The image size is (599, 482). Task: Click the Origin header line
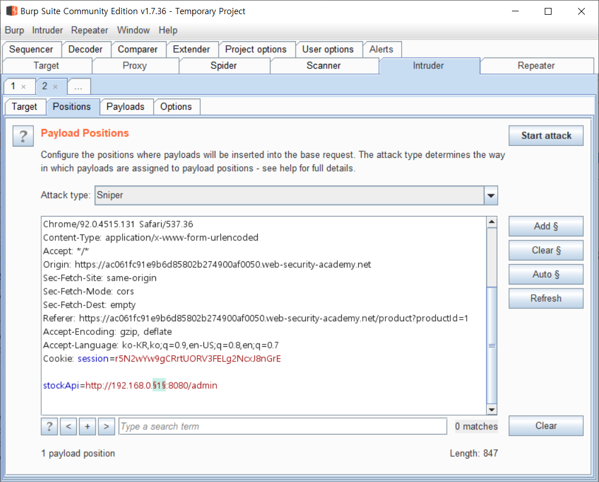(x=207, y=265)
